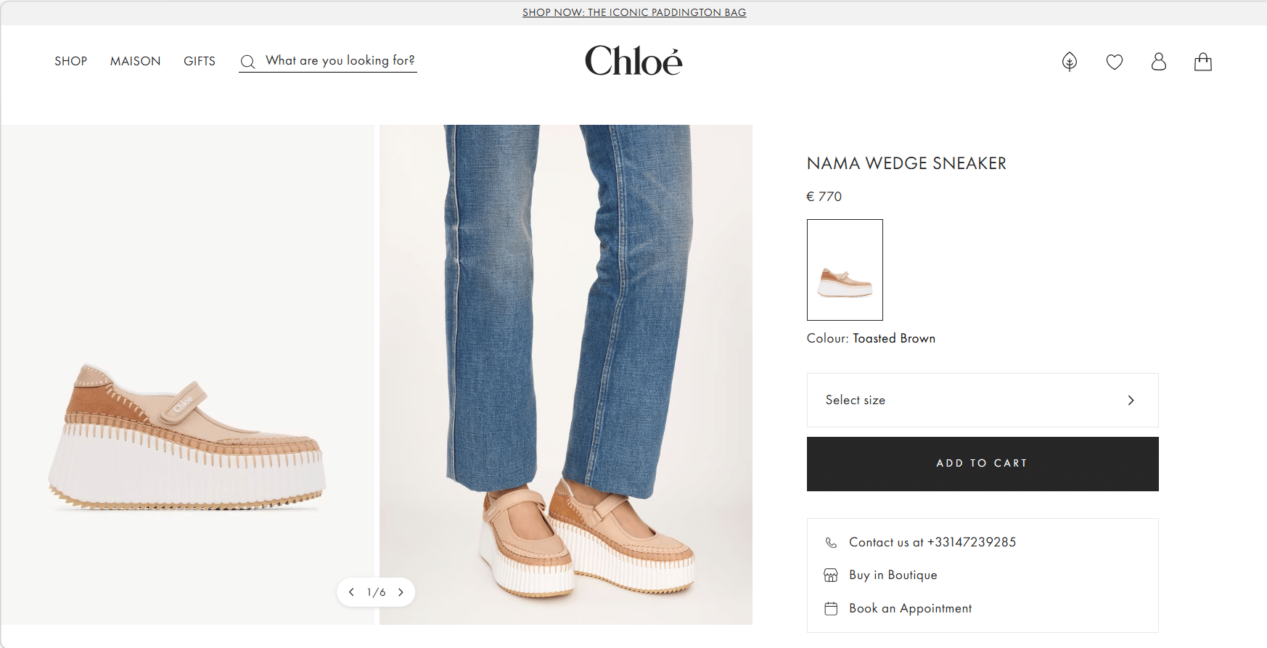Click the boutique store icon
The image size is (1267, 648).
click(x=831, y=575)
